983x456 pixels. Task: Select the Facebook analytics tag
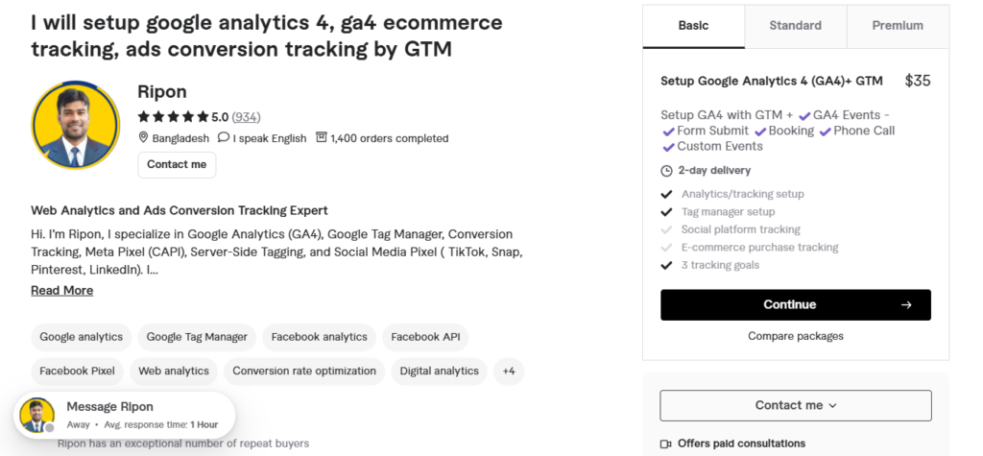319,337
